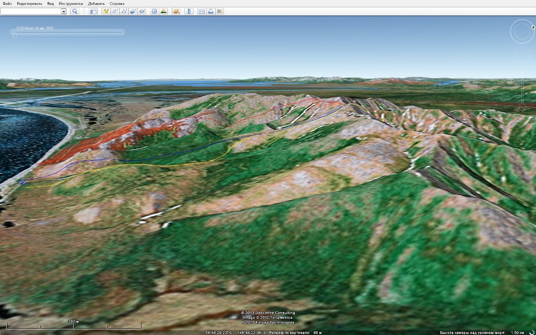This screenshot has width=536, height=335.
Task: Toggle sunlight across the landscape
Action: 164,11
